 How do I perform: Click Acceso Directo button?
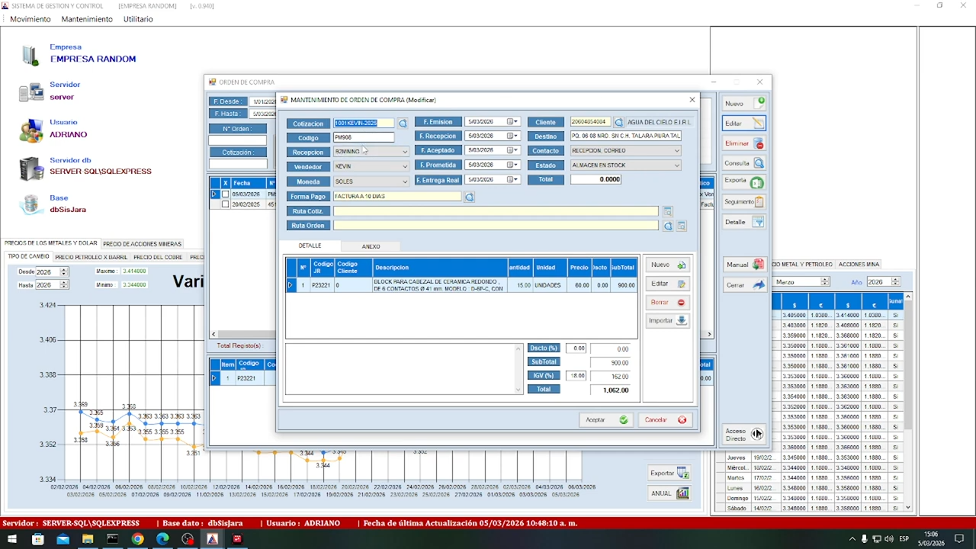point(744,435)
